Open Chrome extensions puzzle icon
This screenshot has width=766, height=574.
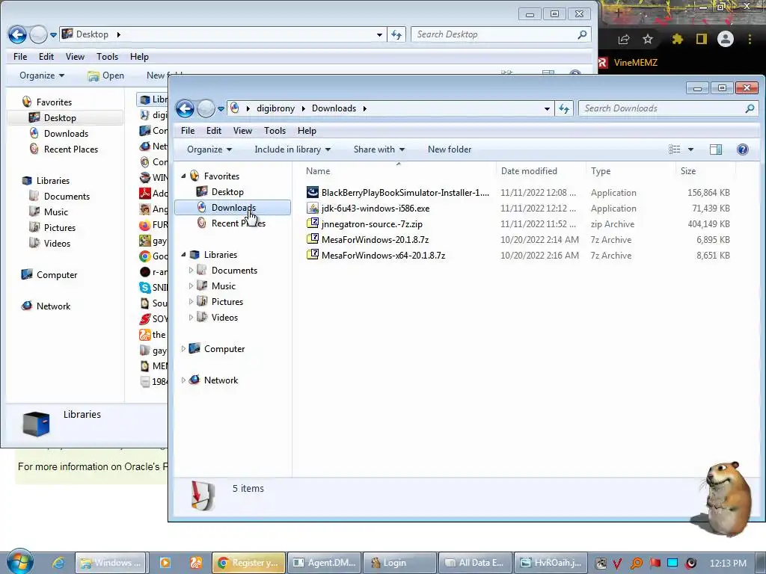(x=677, y=39)
